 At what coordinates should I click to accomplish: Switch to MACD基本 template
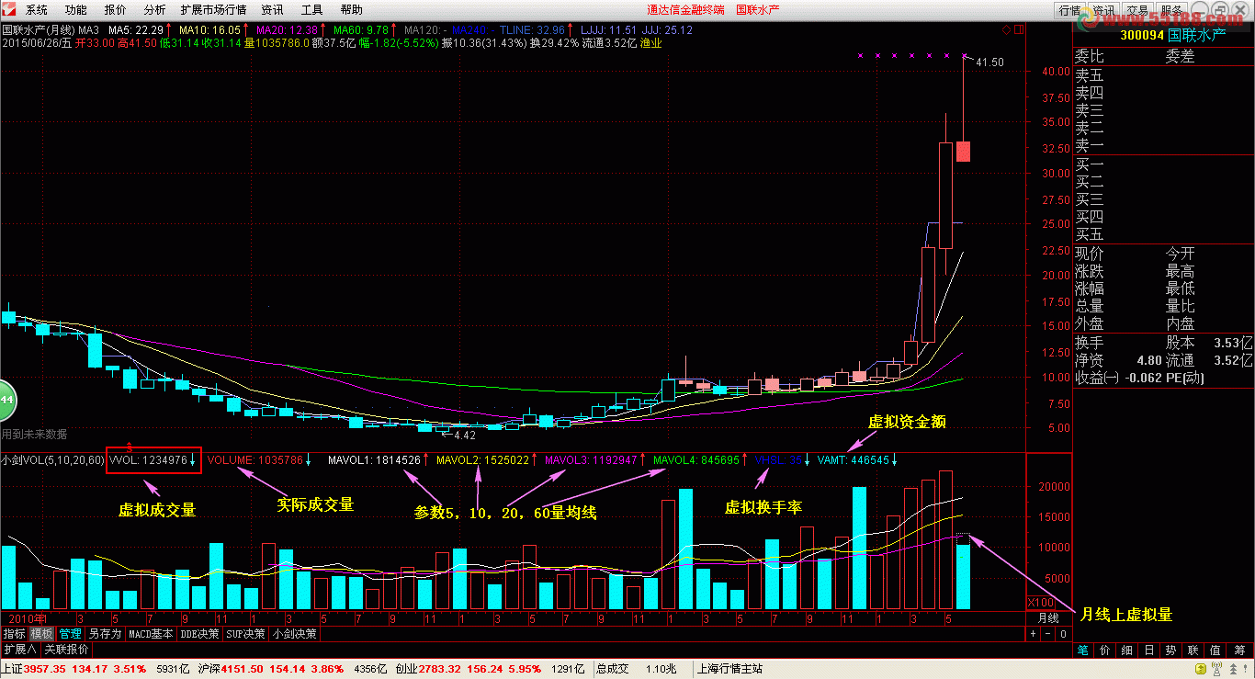point(151,634)
